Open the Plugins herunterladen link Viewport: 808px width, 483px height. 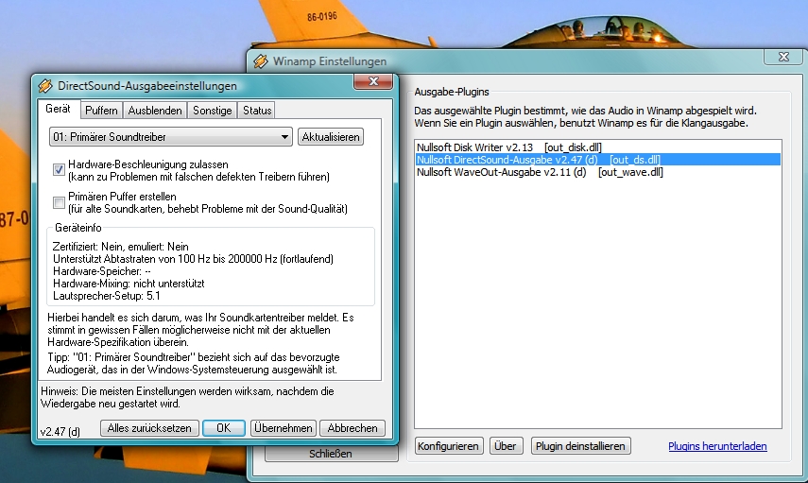pyautogui.click(x=717, y=446)
